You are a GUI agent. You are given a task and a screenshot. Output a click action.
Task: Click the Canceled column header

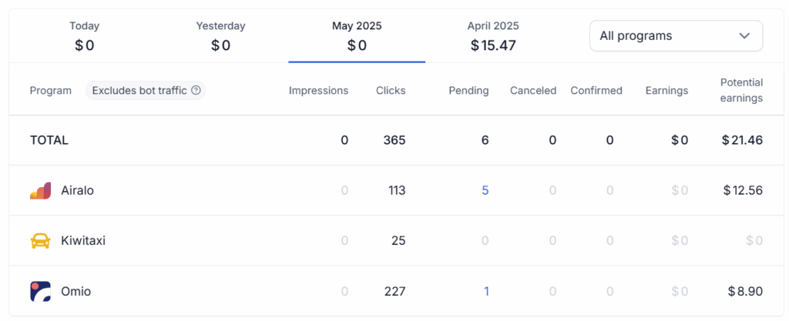tap(533, 91)
